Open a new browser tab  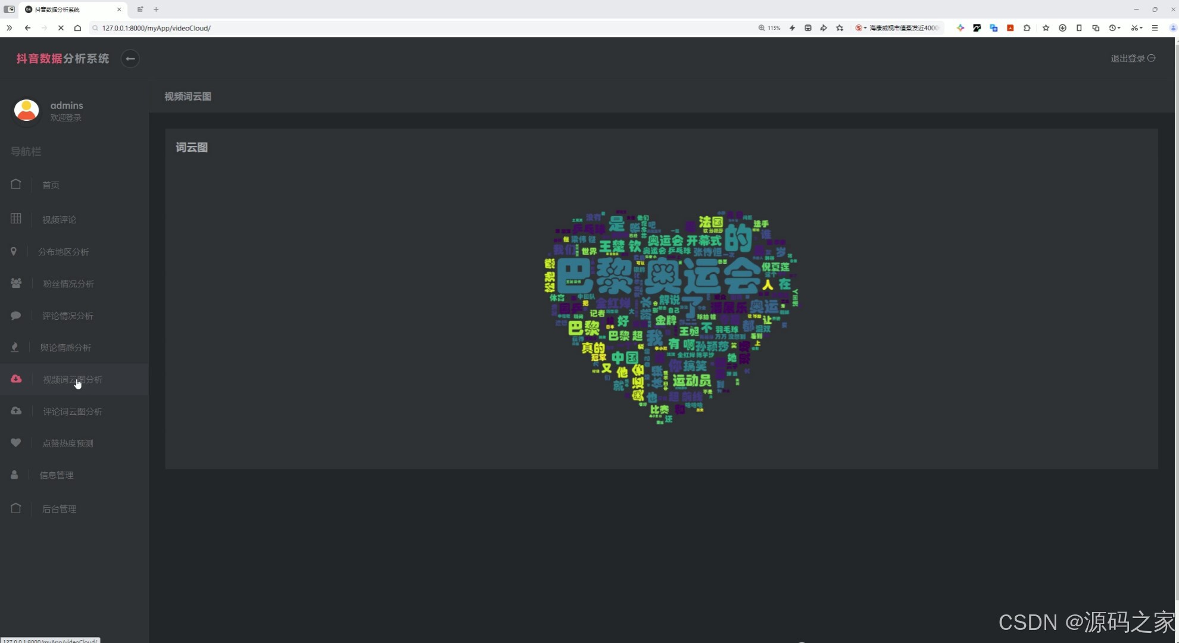click(156, 10)
